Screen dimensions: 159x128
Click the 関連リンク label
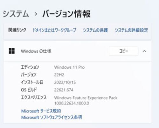17,30
